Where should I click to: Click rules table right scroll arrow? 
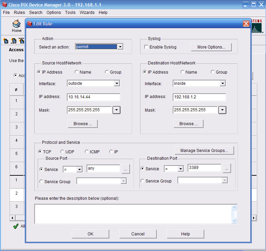click(254, 218)
